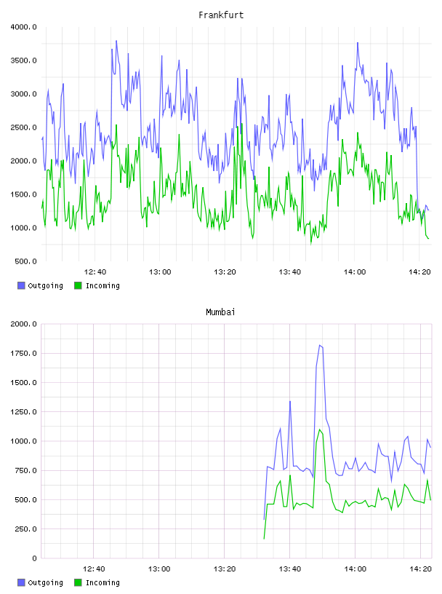442x594 pixels.
Task: Click 3500.0 y-axis label on Frankfurt chart
Action: pos(23,60)
